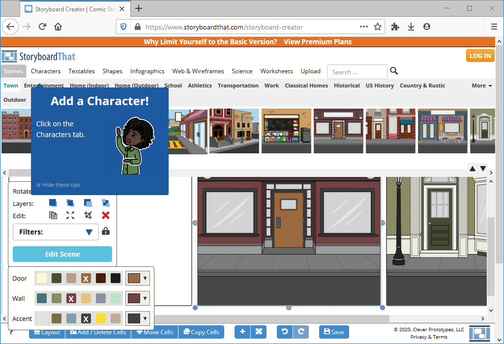The image size is (504, 344).
Task: Click the Bring to Front layer icon
Action: (x=53, y=203)
